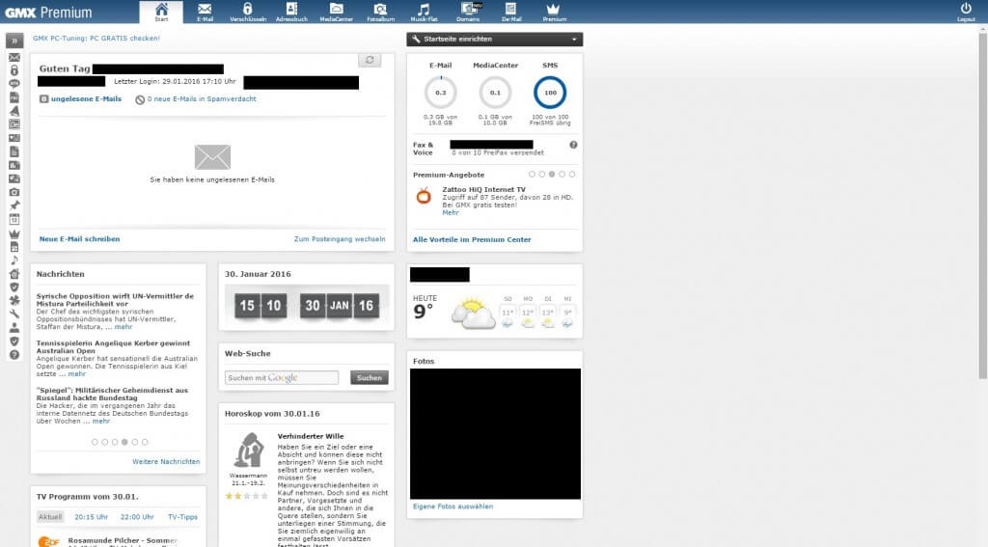
Task: Select fourth dot in Premium-Angebote carousel
Action: coord(563,175)
